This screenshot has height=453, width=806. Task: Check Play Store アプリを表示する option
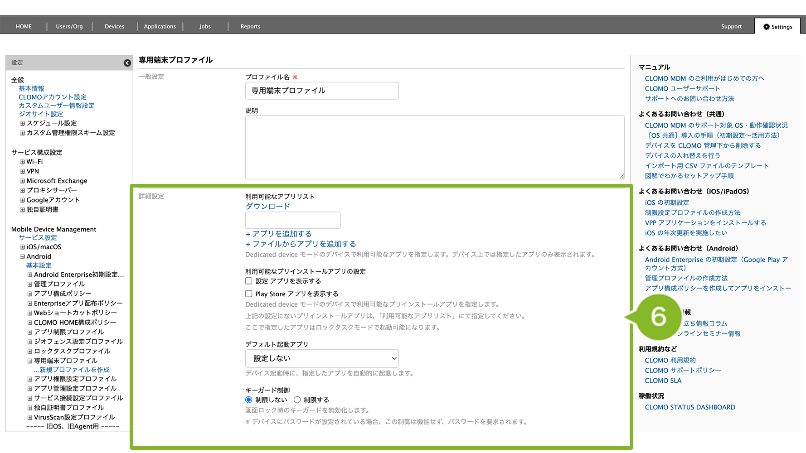[249, 294]
